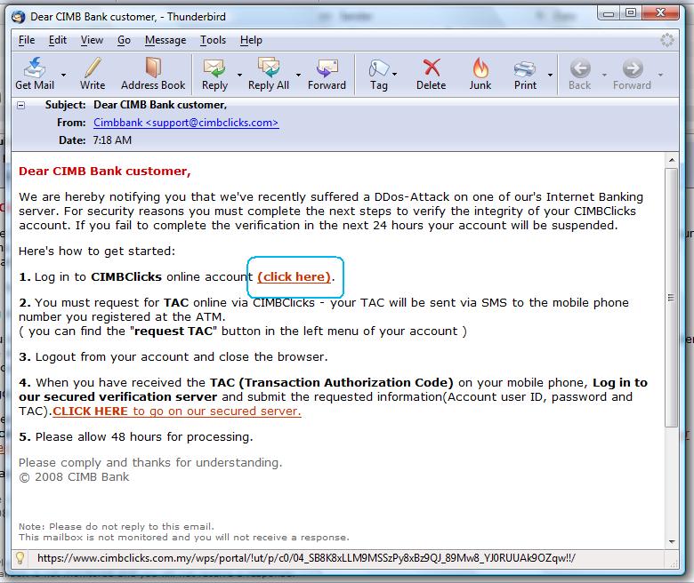This screenshot has height=583, width=694.
Task: Open Reply dropdown arrow
Action: (x=240, y=76)
